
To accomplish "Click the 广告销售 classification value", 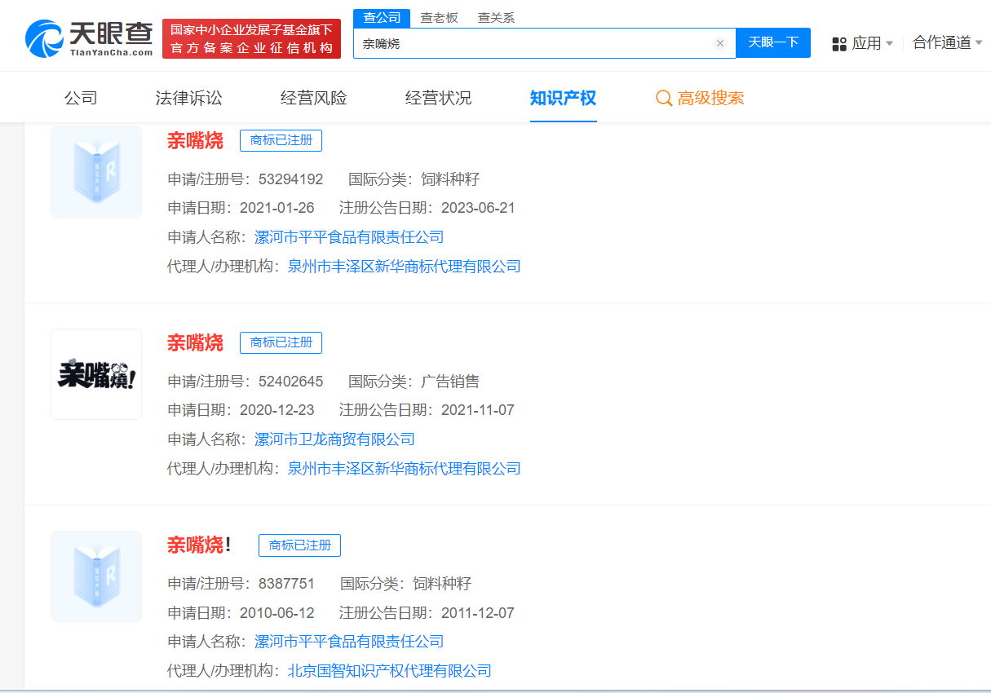I will (x=450, y=381).
